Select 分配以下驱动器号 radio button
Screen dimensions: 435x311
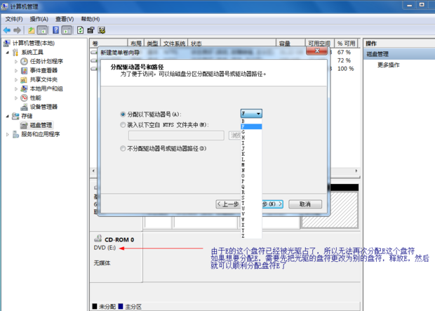click(123, 114)
